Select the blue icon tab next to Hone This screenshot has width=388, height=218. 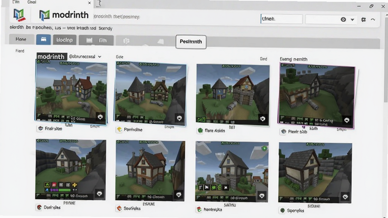point(44,40)
